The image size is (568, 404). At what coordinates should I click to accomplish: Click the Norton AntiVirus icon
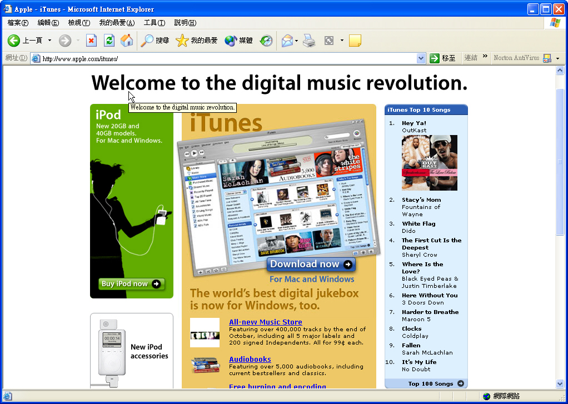click(x=547, y=58)
